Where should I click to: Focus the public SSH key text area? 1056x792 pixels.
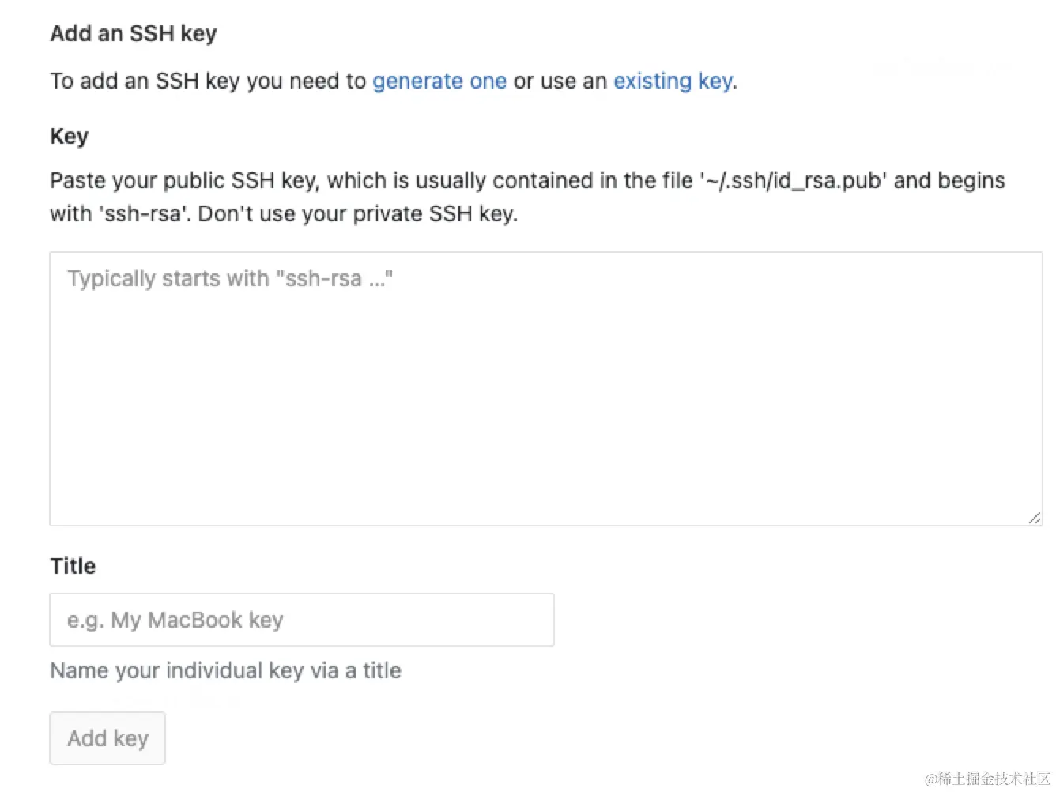click(545, 395)
